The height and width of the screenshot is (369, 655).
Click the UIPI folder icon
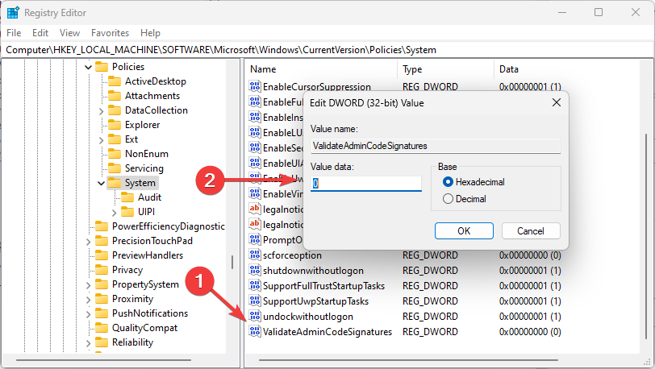pos(127,212)
